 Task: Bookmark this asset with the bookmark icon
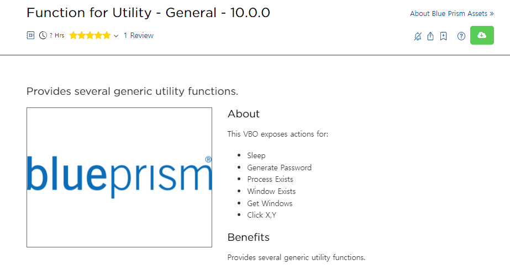point(443,36)
